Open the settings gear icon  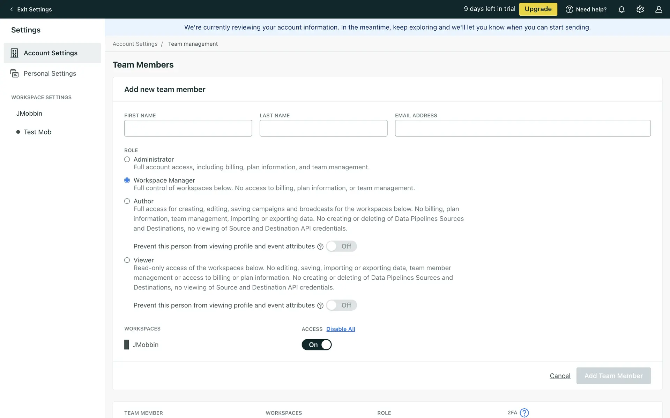[640, 9]
